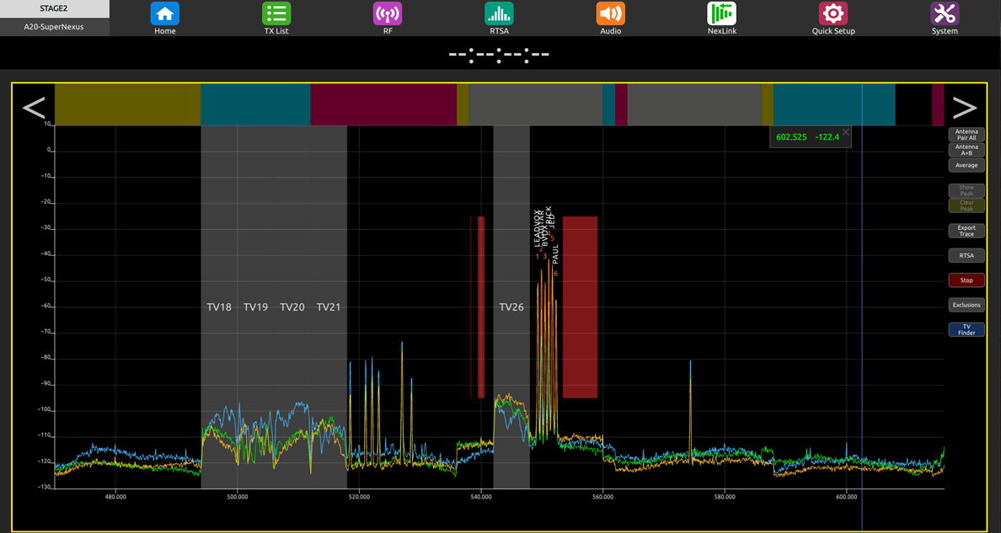Click the Export Trace button
The width and height of the screenshot is (1001, 533).
click(x=966, y=231)
